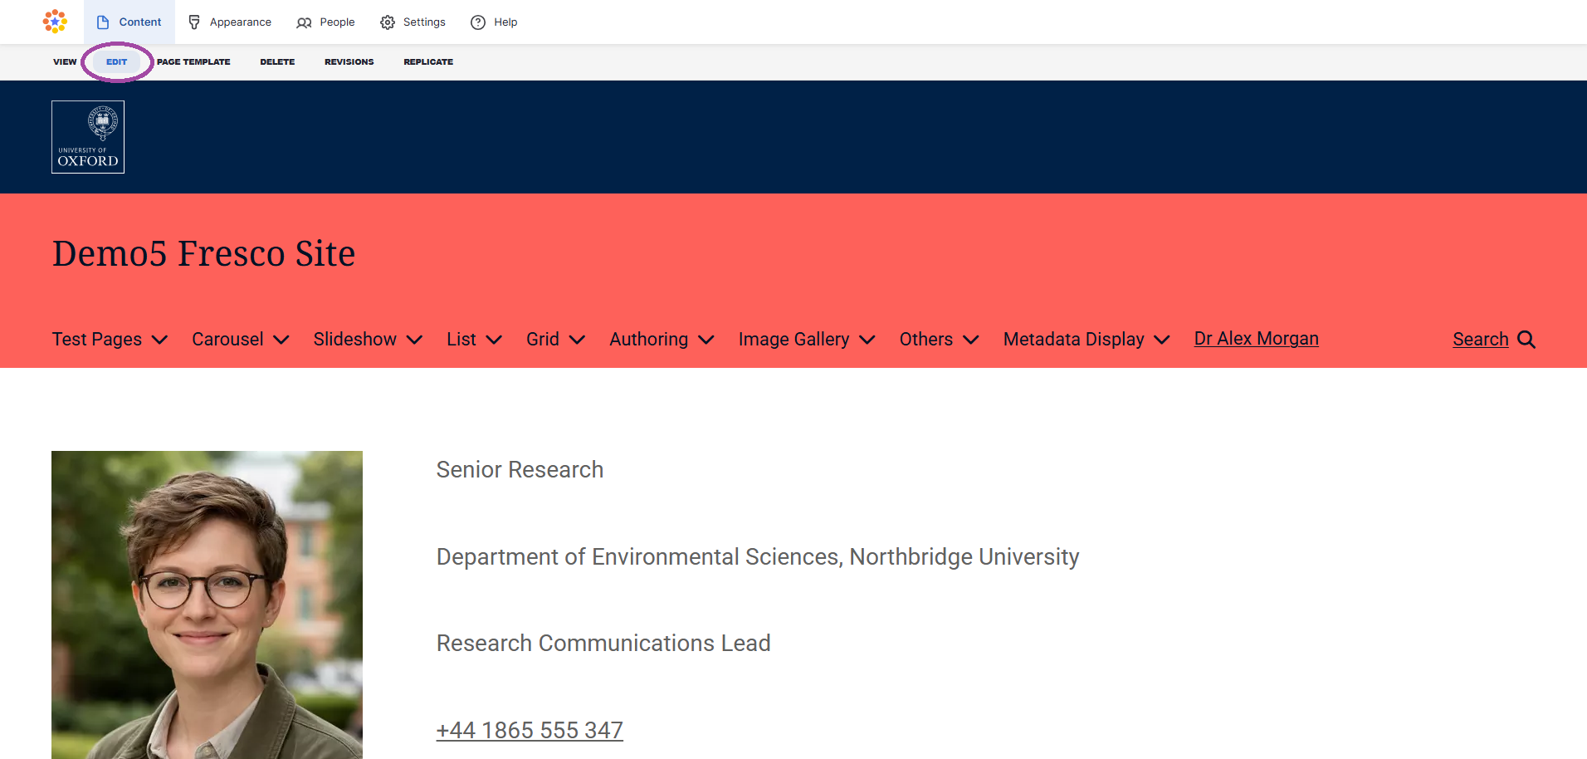
Task: Open the Dr Alex Morgan link
Action: coord(1256,339)
